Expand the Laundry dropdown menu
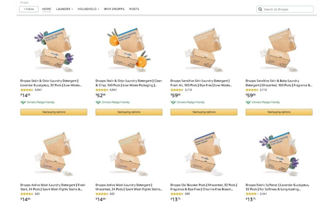The width and height of the screenshot is (334, 204). pos(64,9)
